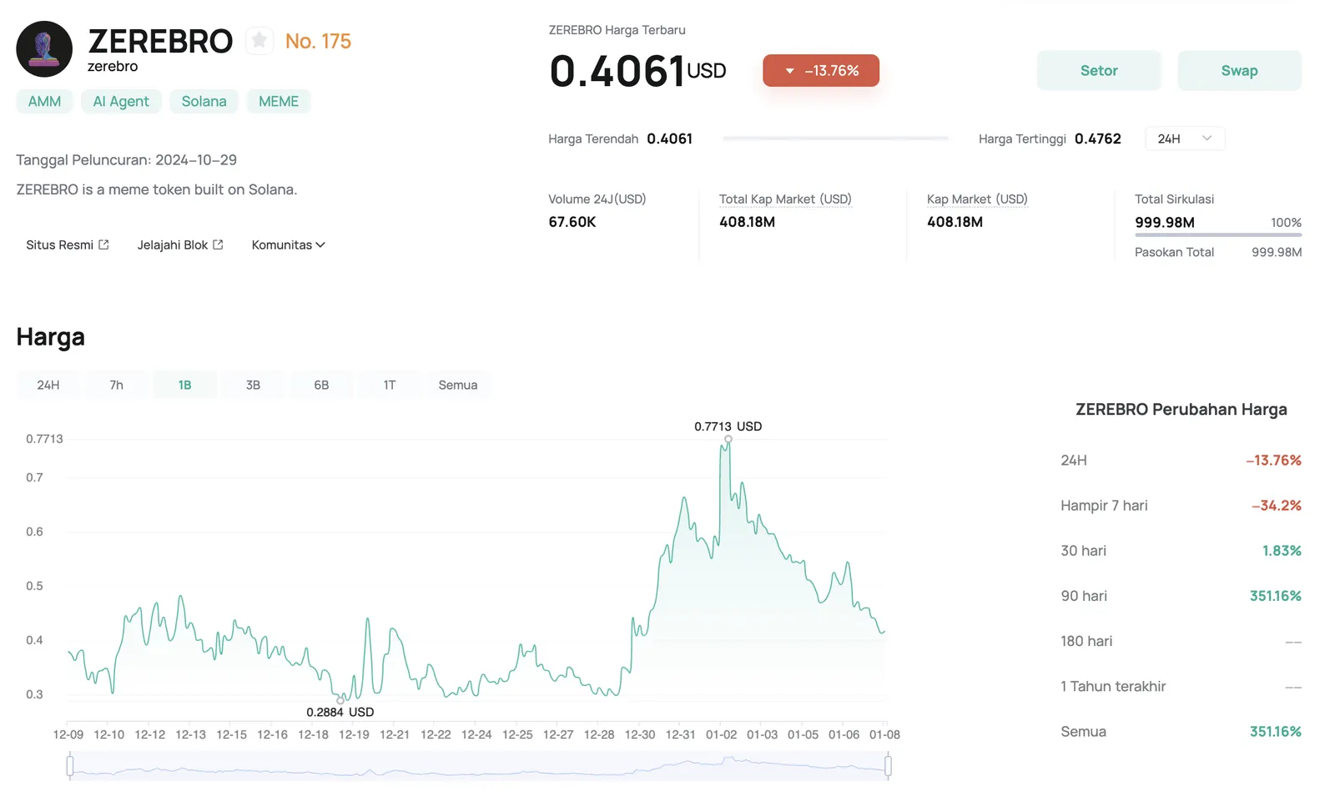Click the left handle of chart range slider
The image size is (1335, 802).
pyautogui.click(x=70, y=765)
